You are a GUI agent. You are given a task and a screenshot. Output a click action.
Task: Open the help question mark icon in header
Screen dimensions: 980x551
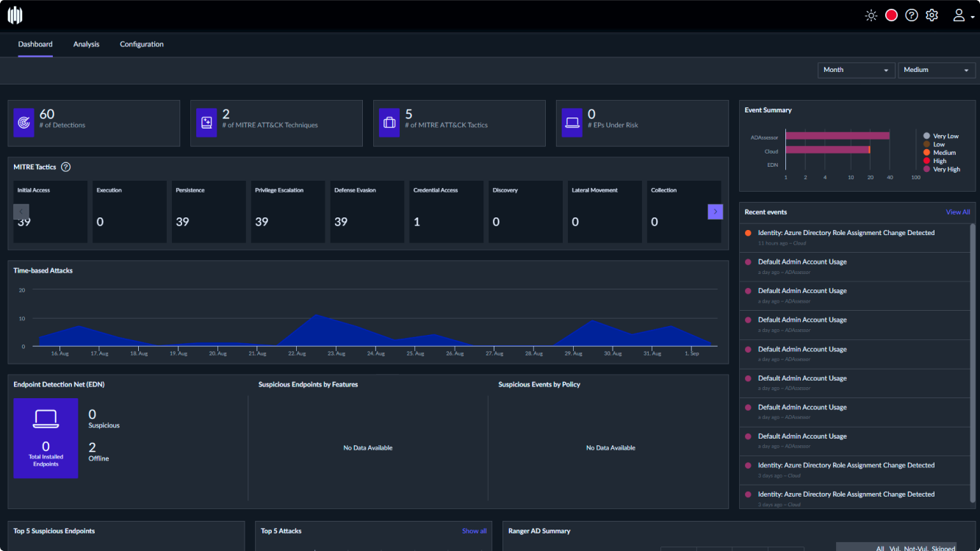[912, 15]
